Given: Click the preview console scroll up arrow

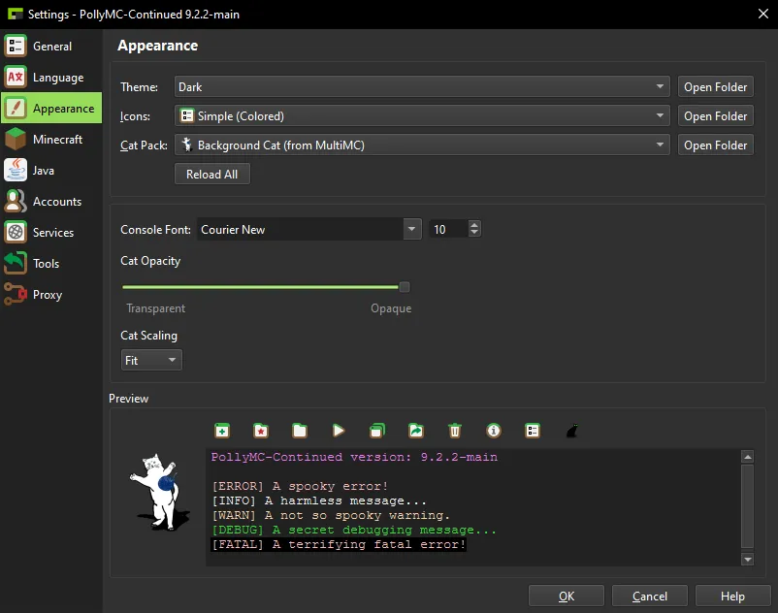Looking at the screenshot, I should pyautogui.click(x=747, y=456).
